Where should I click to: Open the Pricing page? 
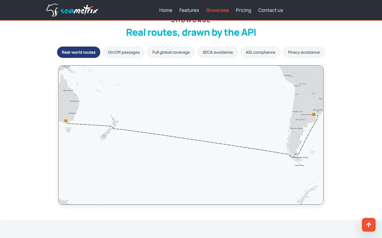point(243,10)
